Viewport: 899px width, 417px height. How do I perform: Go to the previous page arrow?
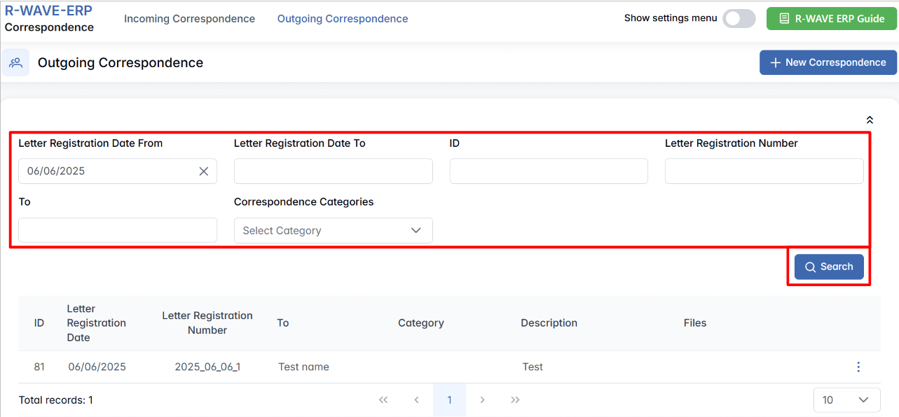tap(416, 400)
